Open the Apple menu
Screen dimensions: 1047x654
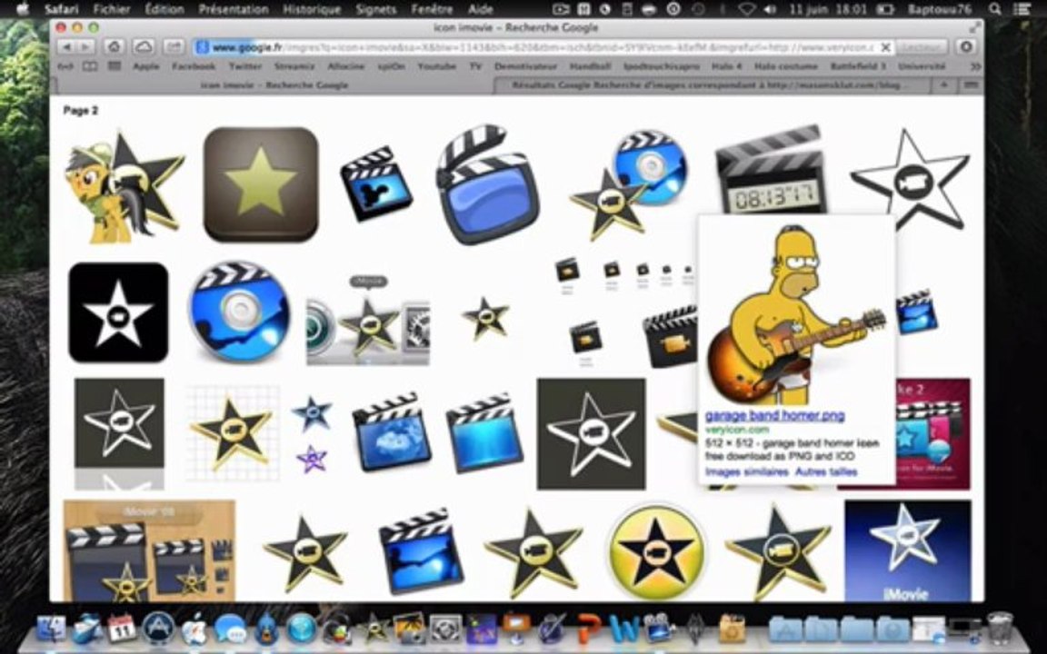(23, 9)
